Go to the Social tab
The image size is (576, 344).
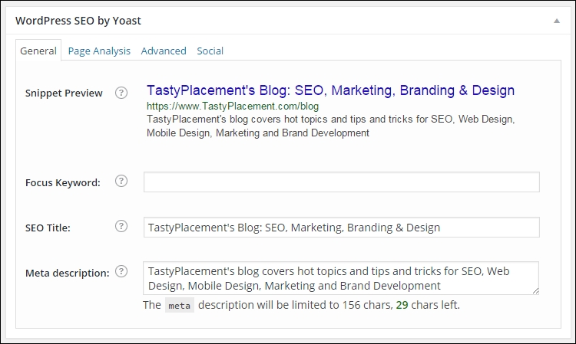click(210, 51)
